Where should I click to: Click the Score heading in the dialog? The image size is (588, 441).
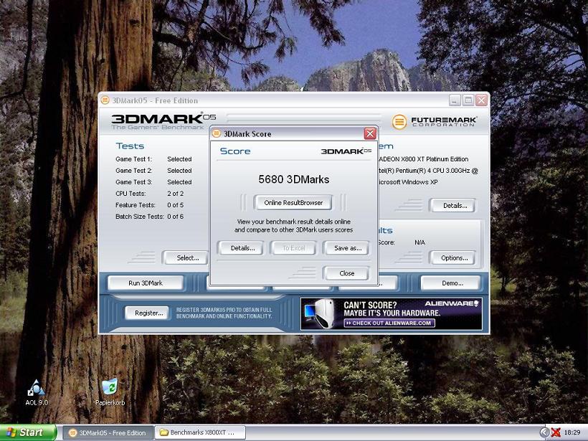pos(235,151)
